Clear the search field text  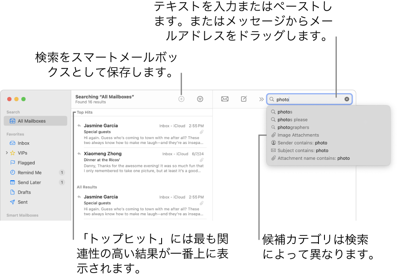(347, 99)
